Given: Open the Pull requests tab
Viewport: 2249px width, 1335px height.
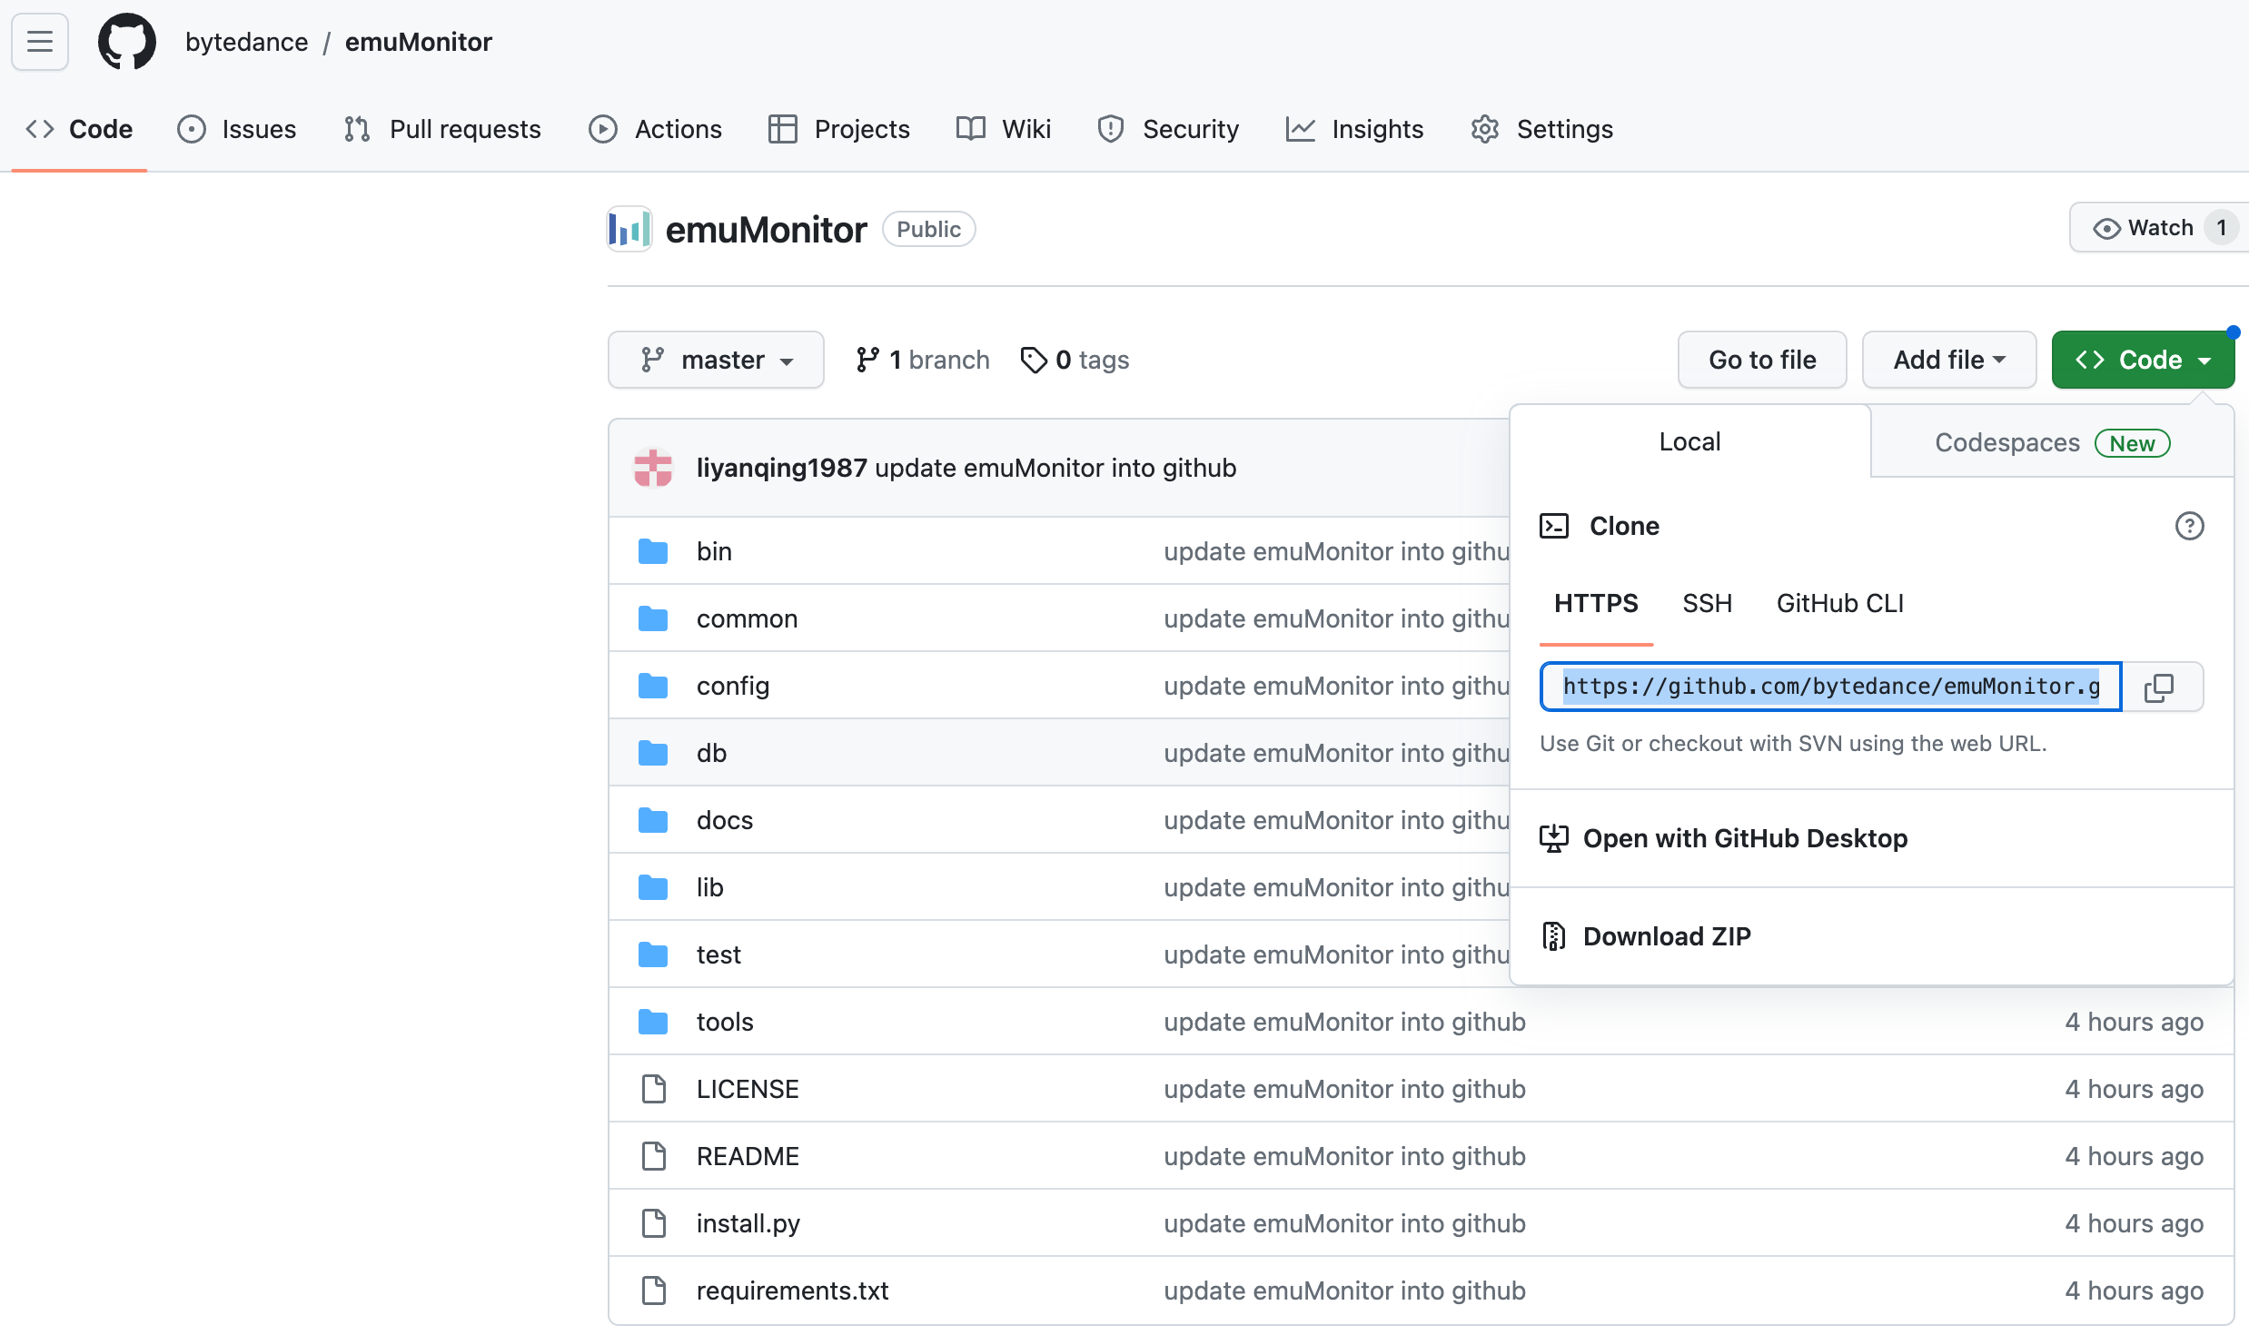Looking at the screenshot, I should [443, 129].
